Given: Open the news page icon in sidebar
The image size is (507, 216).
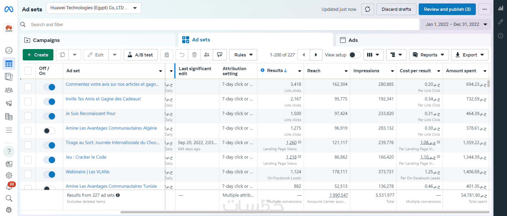Looking at the screenshot, I should [9, 164].
